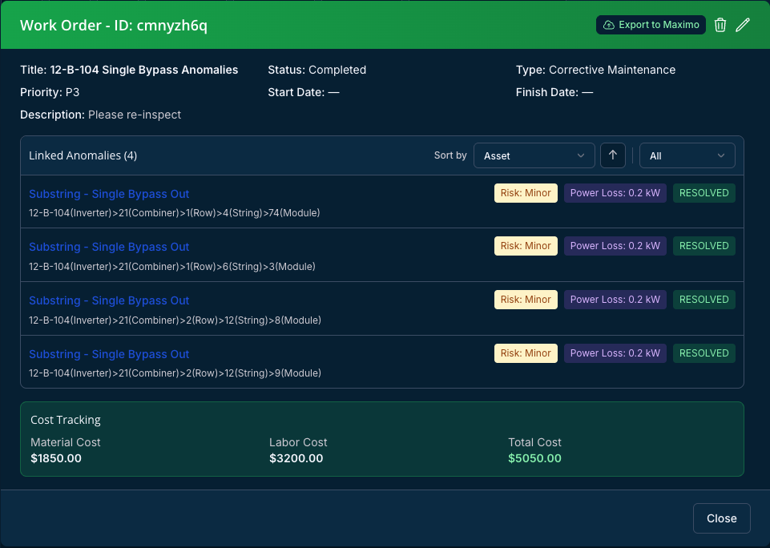
Task: Click Risk: Minor badge for 9(Module) row
Action: coord(526,353)
